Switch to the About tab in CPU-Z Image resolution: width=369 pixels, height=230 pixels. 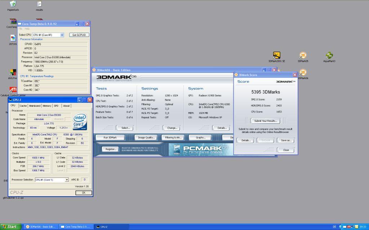pyautogui.click(x=66, y=106)
